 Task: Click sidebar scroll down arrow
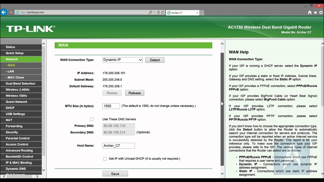43,170
